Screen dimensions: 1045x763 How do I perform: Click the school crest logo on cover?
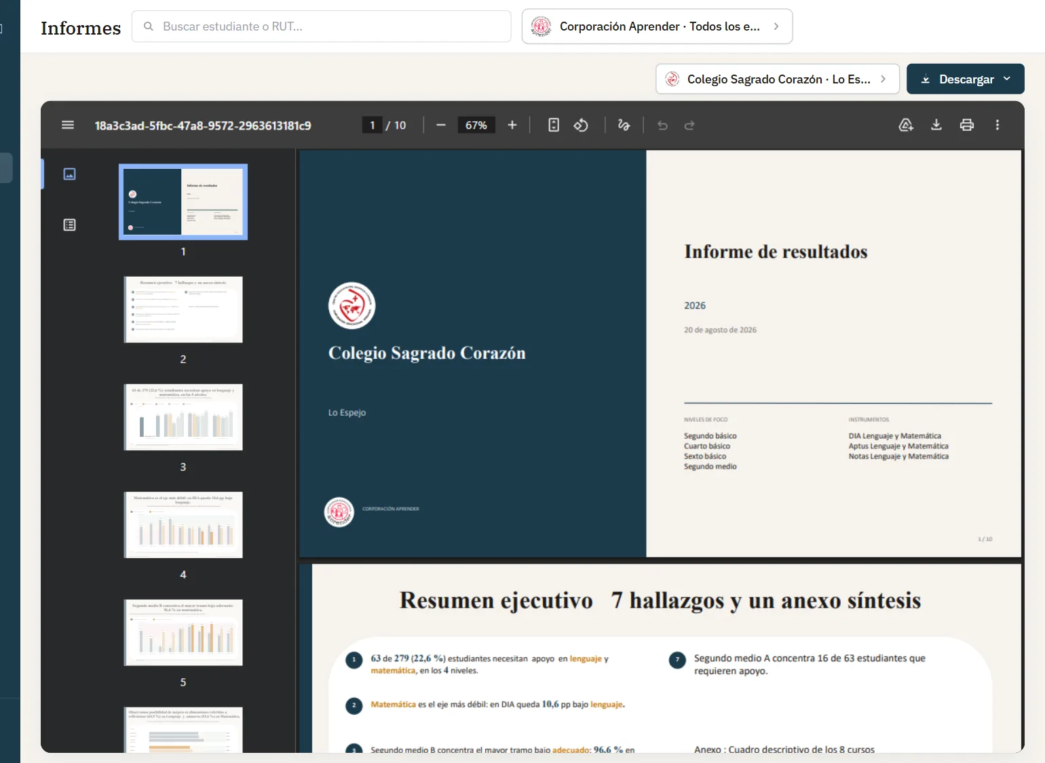(x=351, y=305)
